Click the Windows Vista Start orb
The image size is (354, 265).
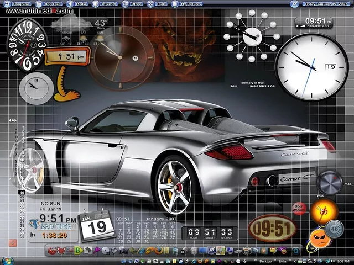click(7, 261)
